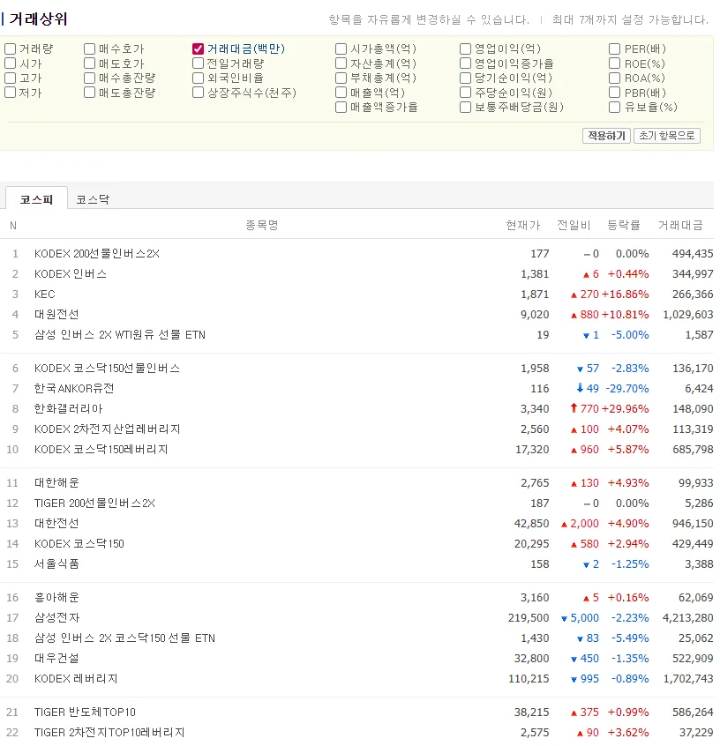Open the 한국ANKOR유전 link

coord(74,389)
